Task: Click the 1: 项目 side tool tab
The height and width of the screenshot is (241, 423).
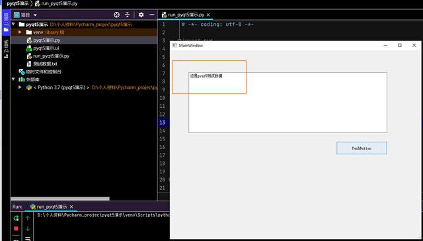Action: pyautogui.click(x=6, y=23)
